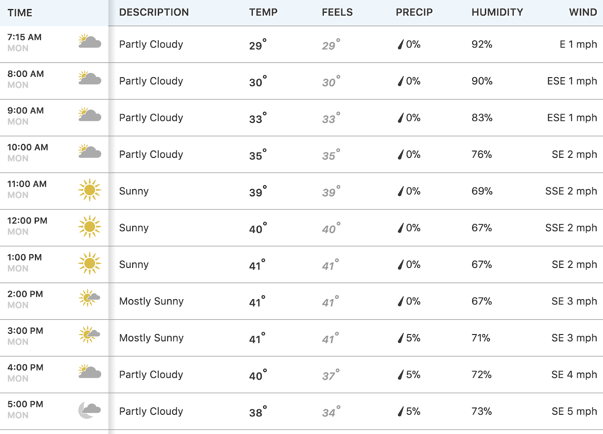
Task: Click the 37° feels-like temperature
Action: (x=331, y=375)
